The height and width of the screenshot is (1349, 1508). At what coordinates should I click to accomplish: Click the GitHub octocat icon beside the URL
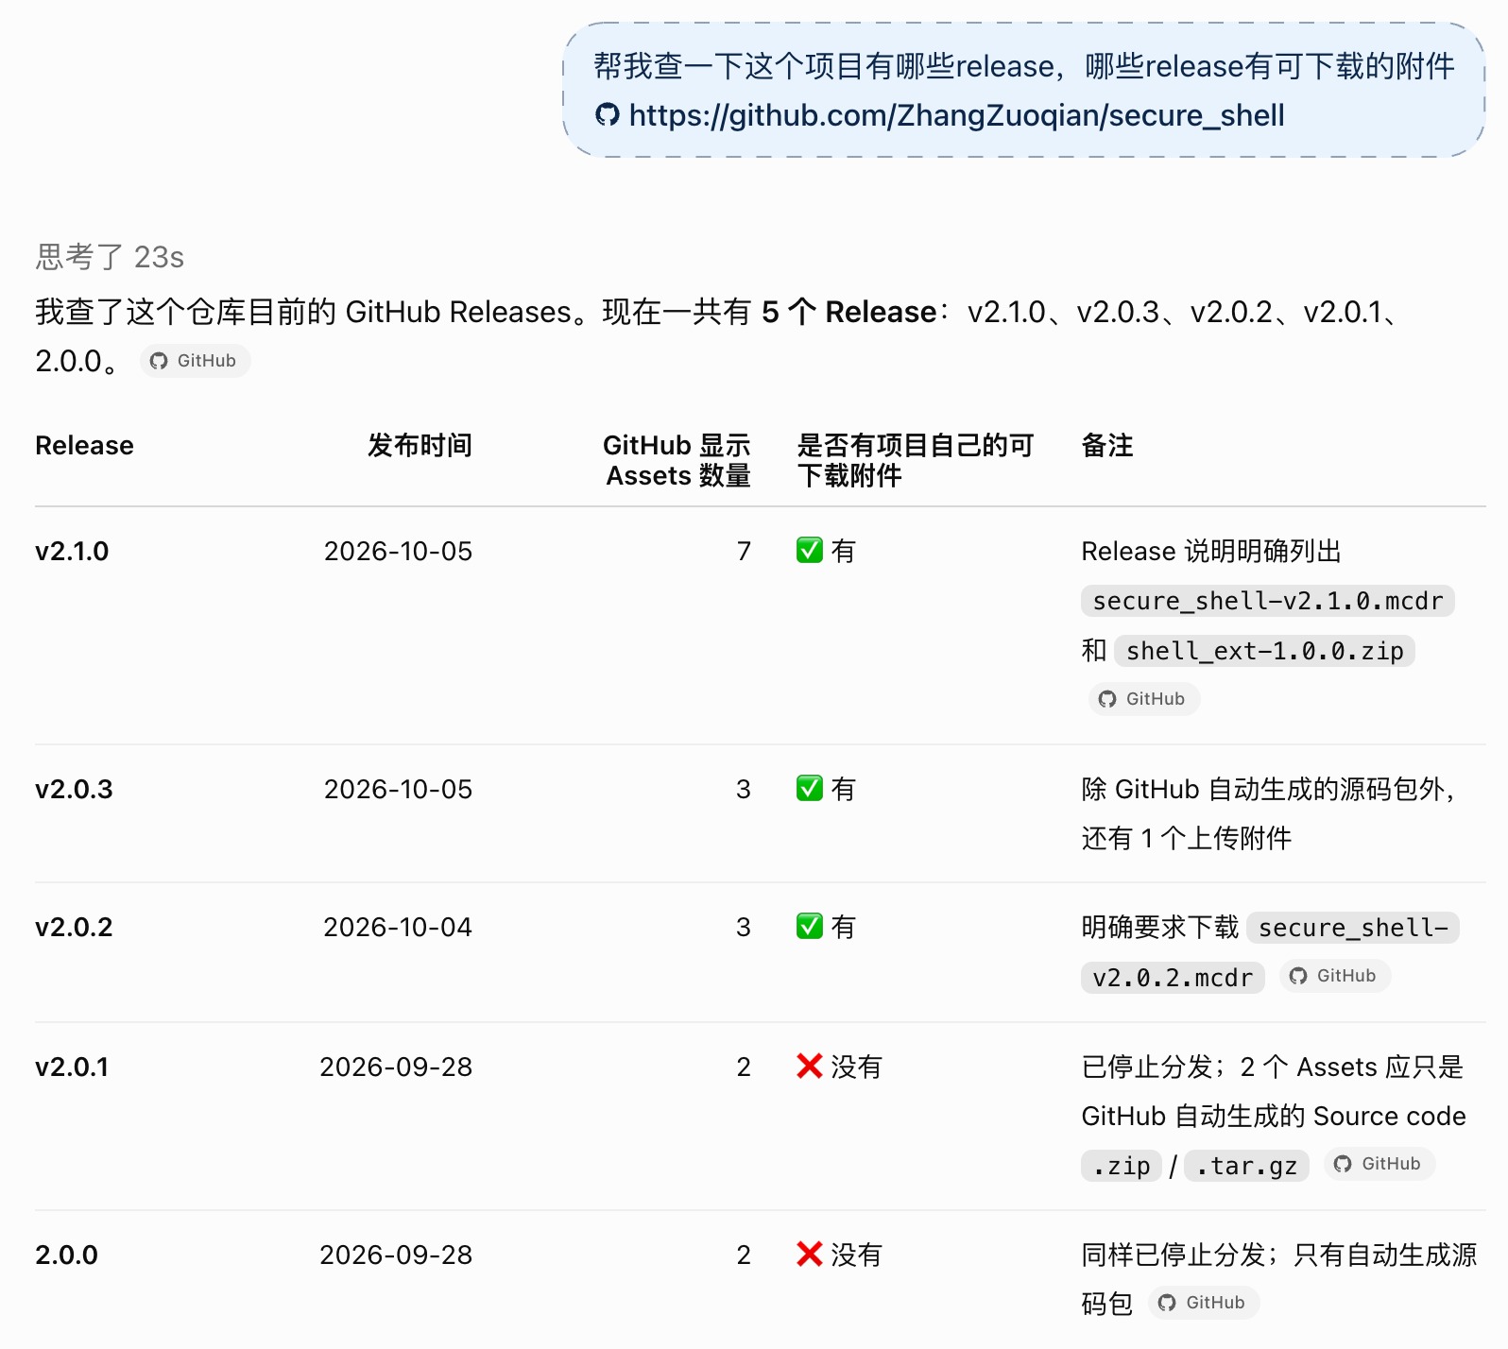click(608, 115)
